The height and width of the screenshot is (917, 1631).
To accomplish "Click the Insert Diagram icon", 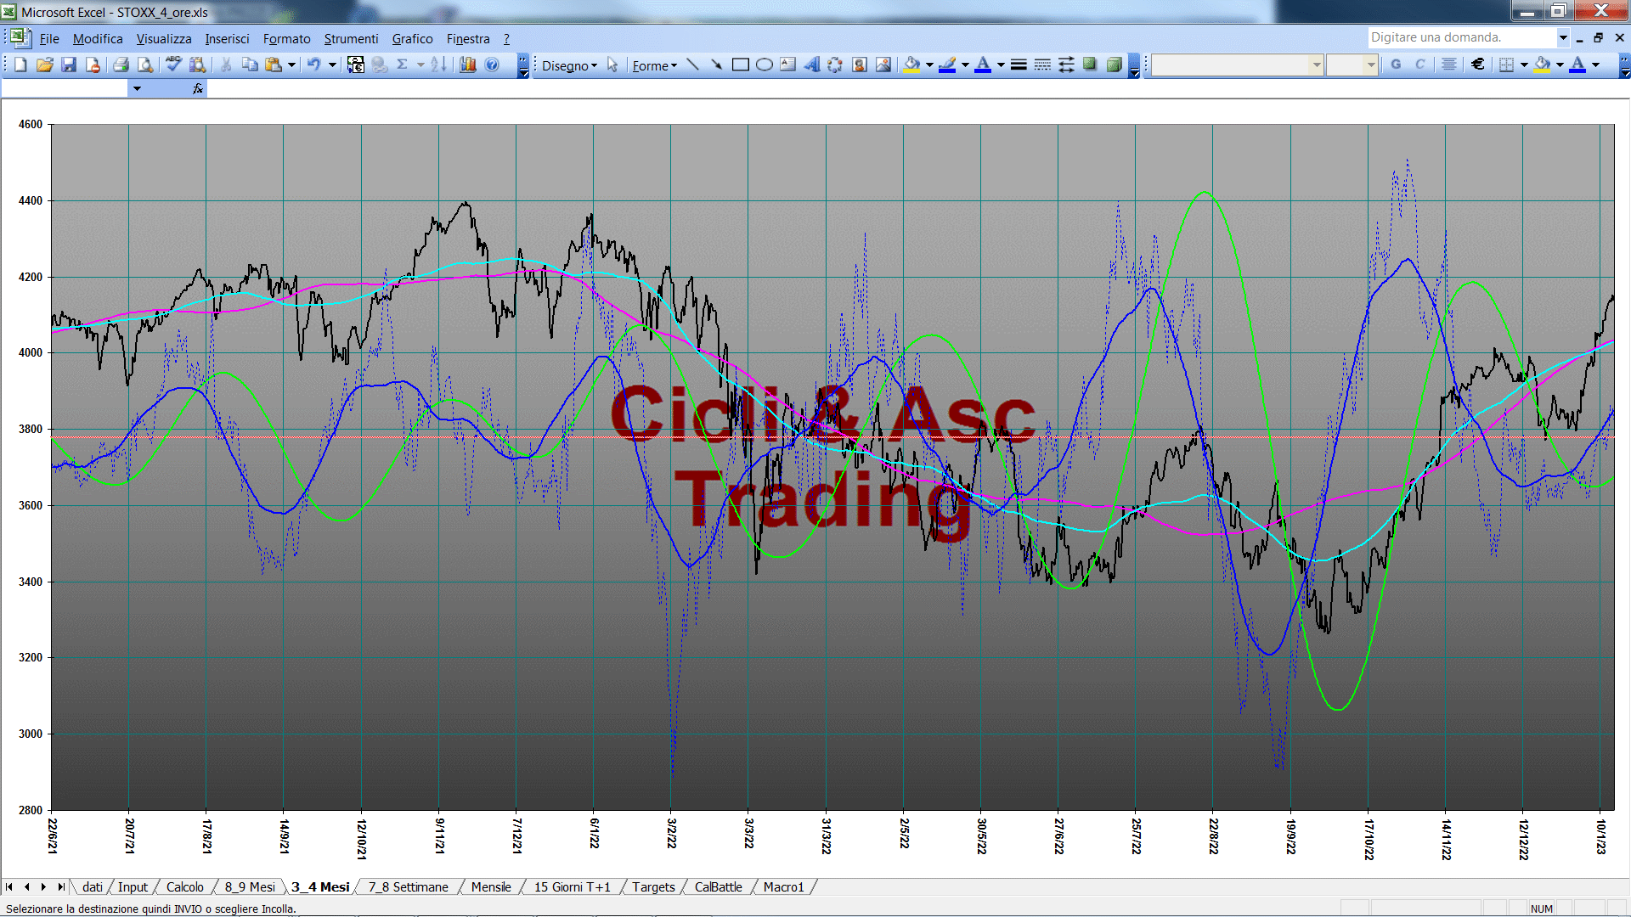I will point(835,65).
